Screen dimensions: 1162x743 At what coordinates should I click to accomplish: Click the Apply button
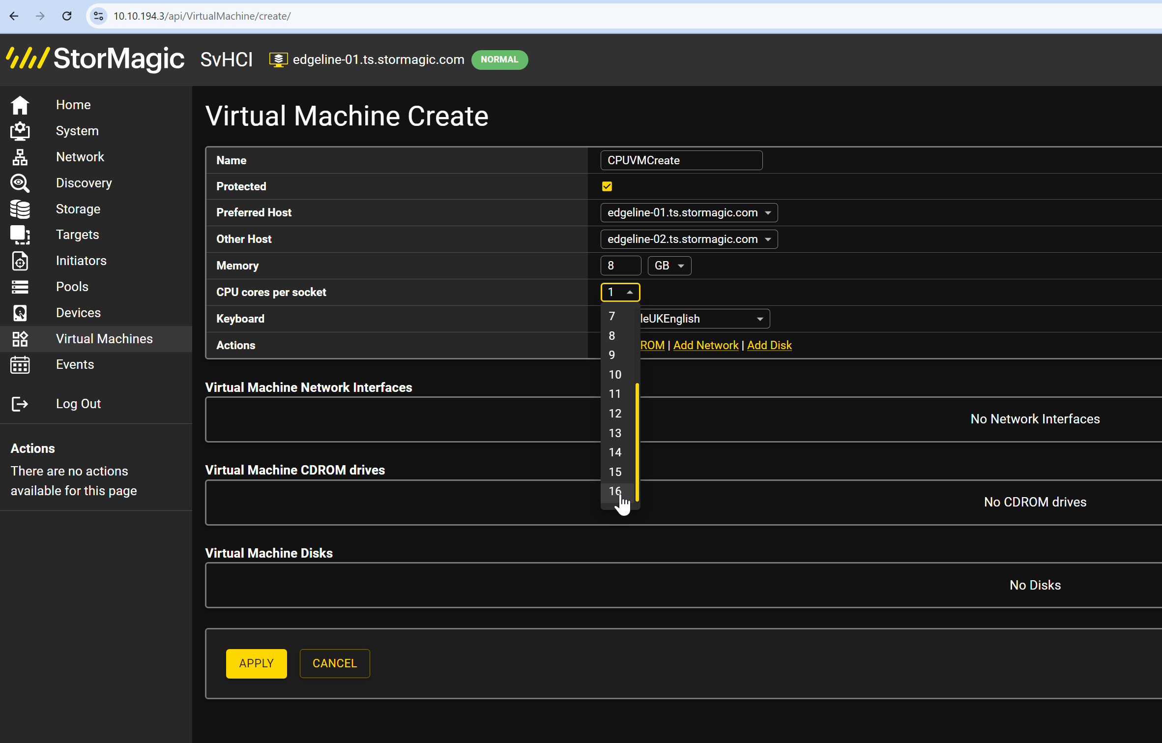point(257,664)
